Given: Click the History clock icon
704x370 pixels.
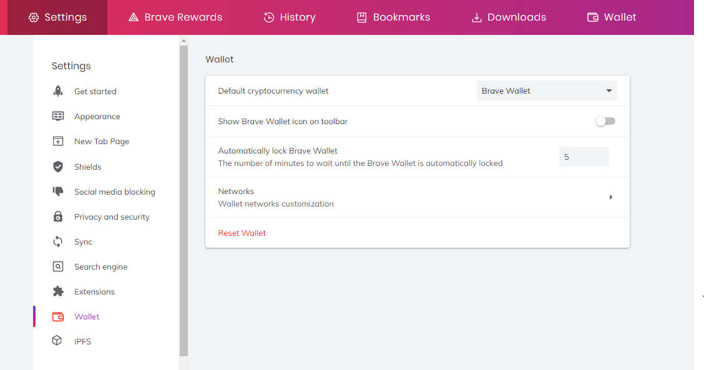Looking at the screenshot, I should tap(268, 17).
